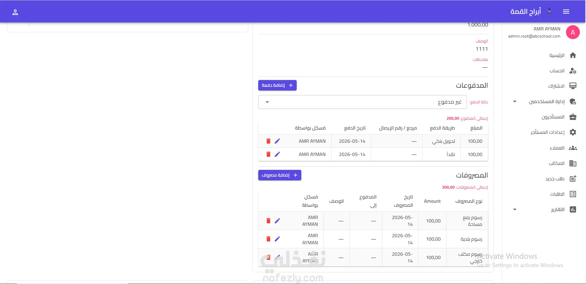The height and width of the screenshot is (284, 586).
Task: Select طلب جديد menu item
Action: click(555, 179)
